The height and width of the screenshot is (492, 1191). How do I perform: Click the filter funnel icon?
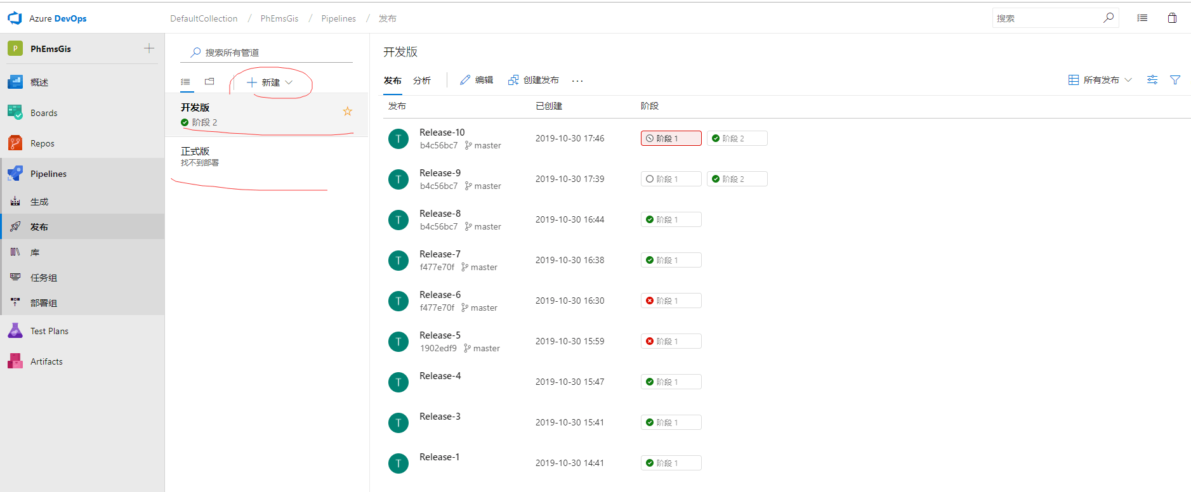(1175, 80)
